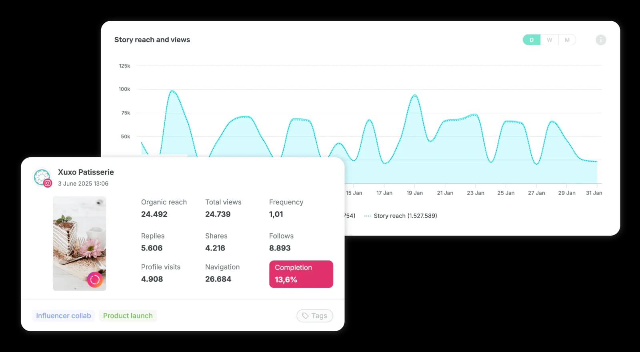Screen dimensions: 640x352
Task: Click the Follows value 8.893
Action: click(280, 248)
